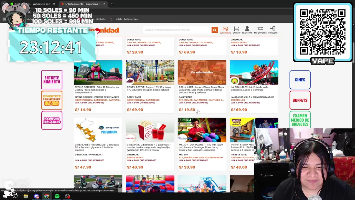Open La Granja Villa offer image
355x200 pixels.
(254, 72)
